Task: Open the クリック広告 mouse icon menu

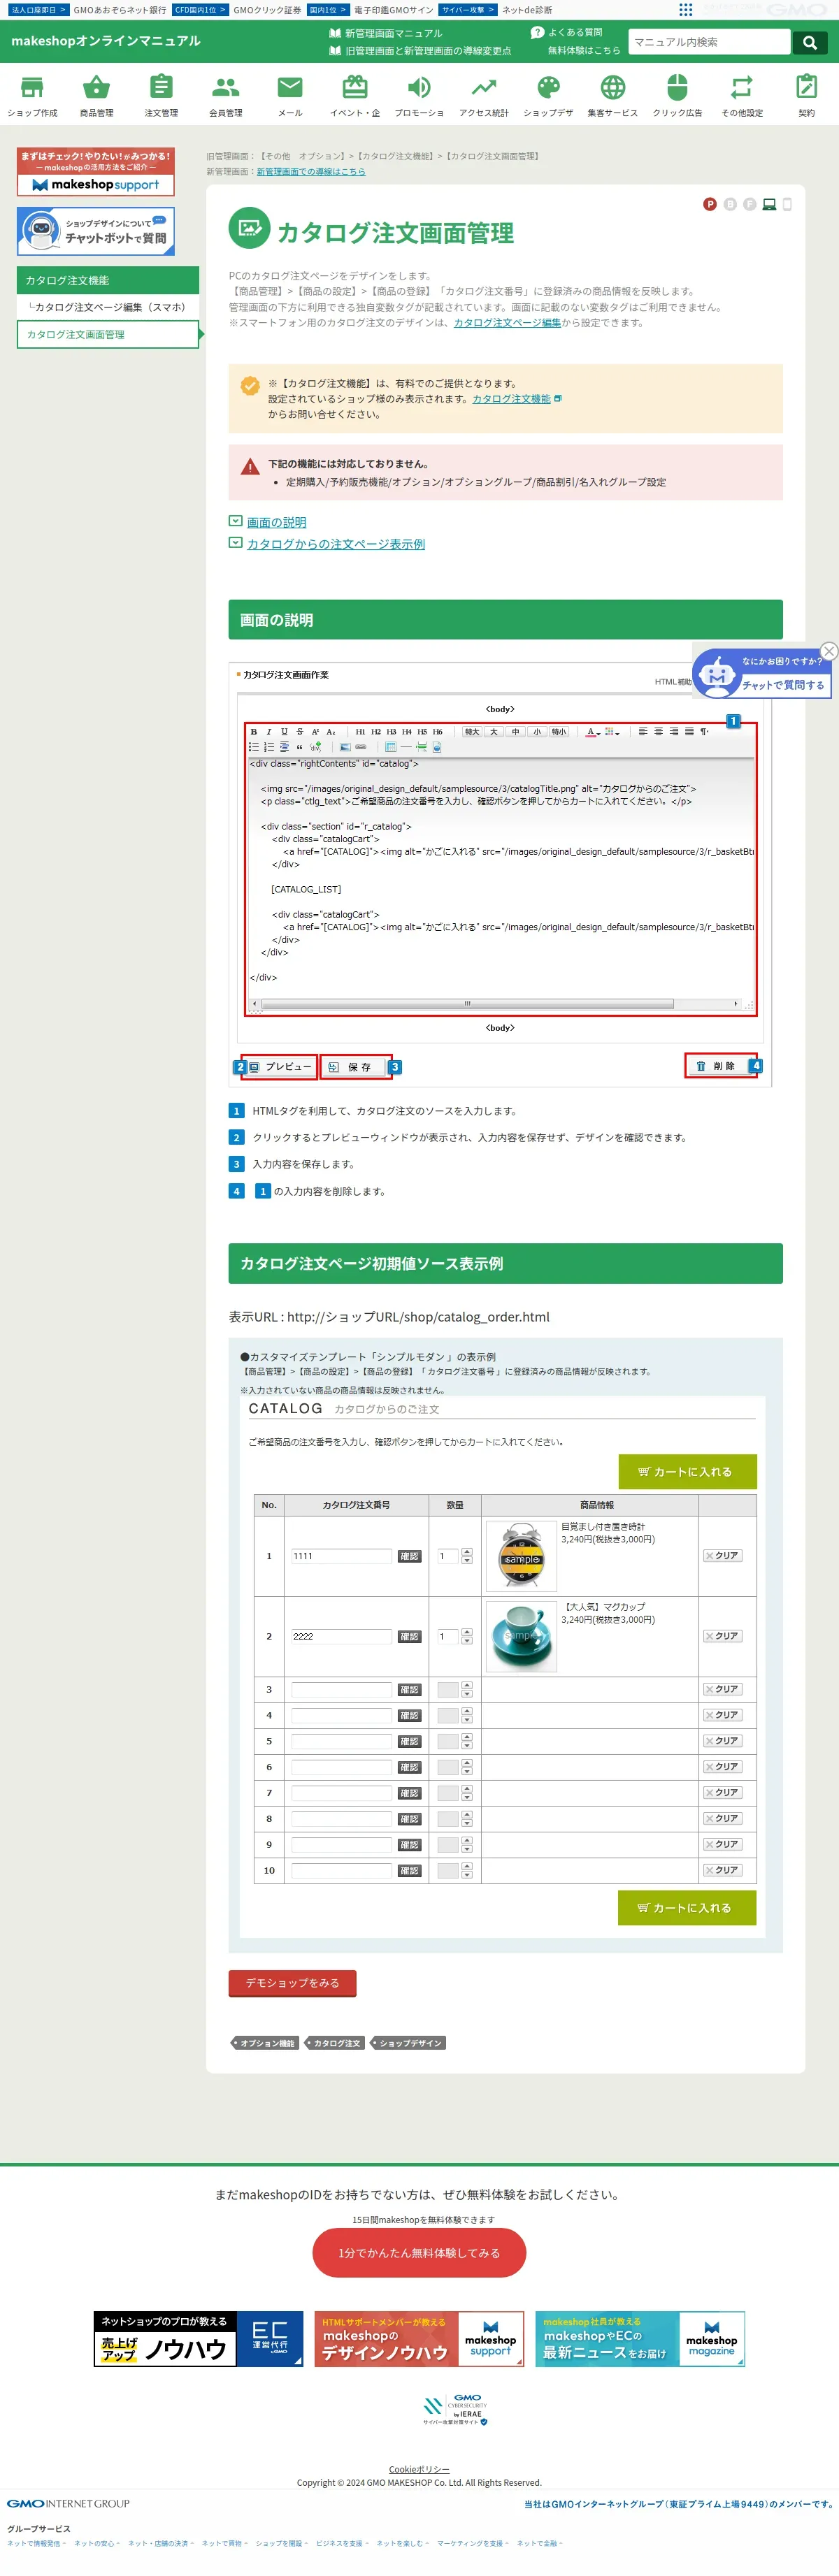Action: [x=677, y=96]
